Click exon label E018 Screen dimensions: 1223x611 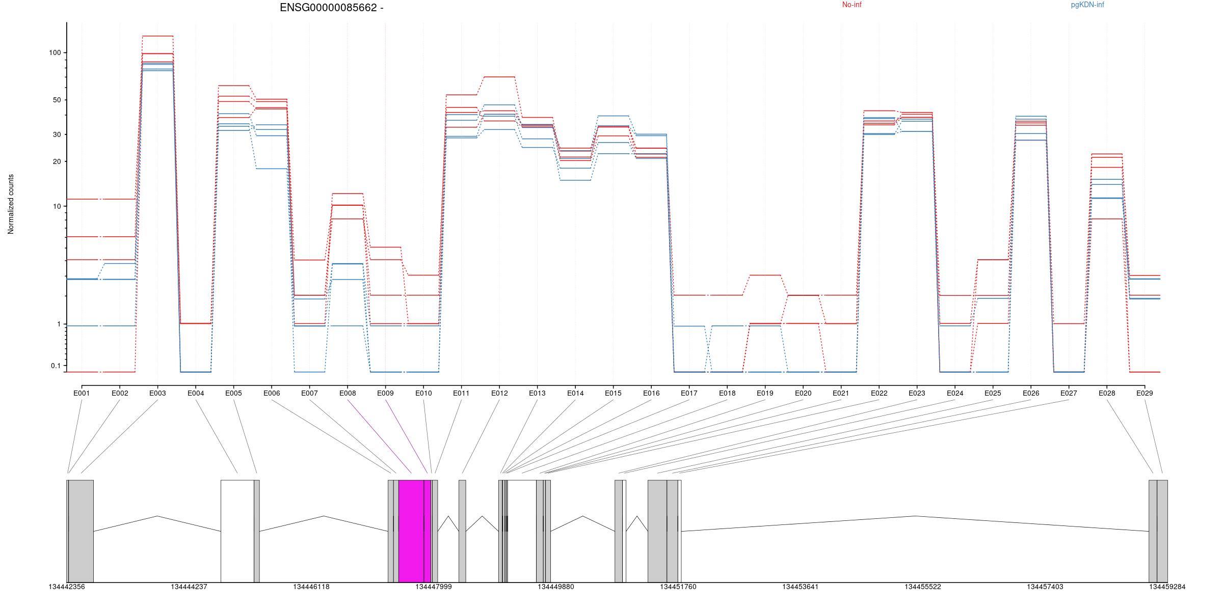point(727,393)
